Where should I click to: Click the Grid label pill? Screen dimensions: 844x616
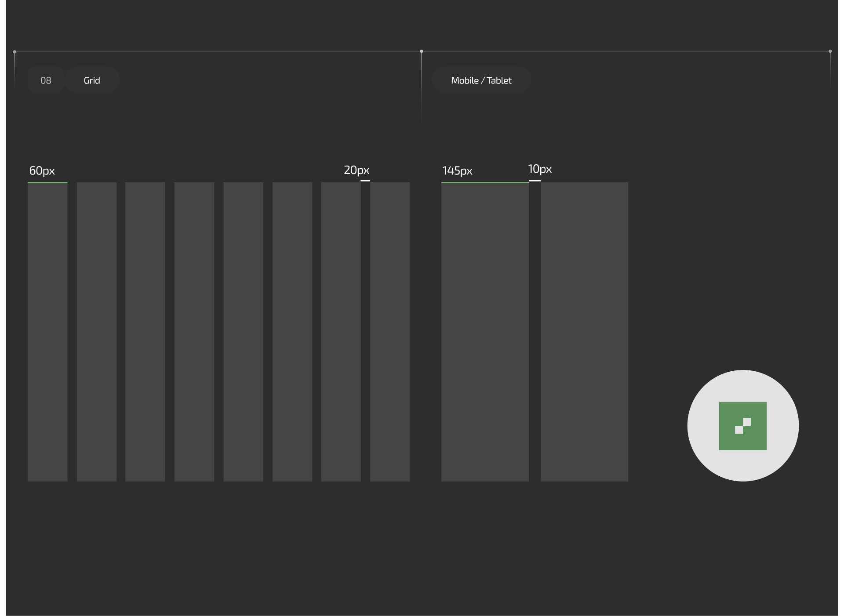(92, 80)
